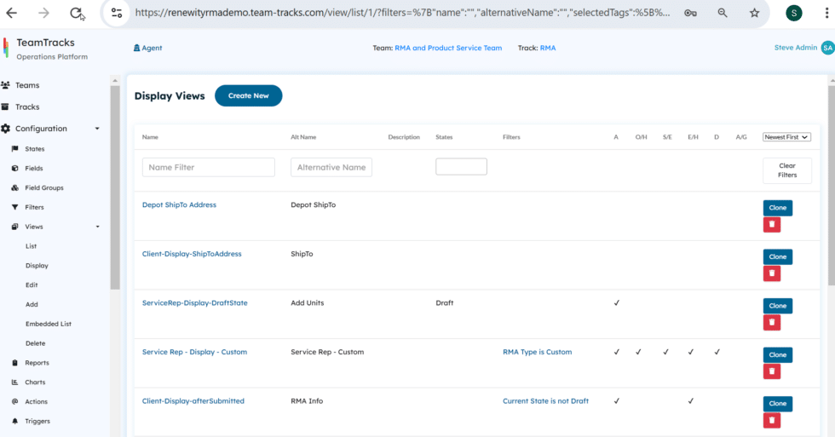
Task: Open Triggers in the sidebar
Action: coord(37,421)
